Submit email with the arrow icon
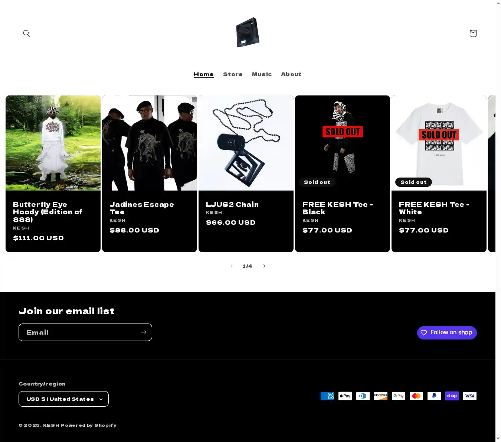 tap(144, 332)
